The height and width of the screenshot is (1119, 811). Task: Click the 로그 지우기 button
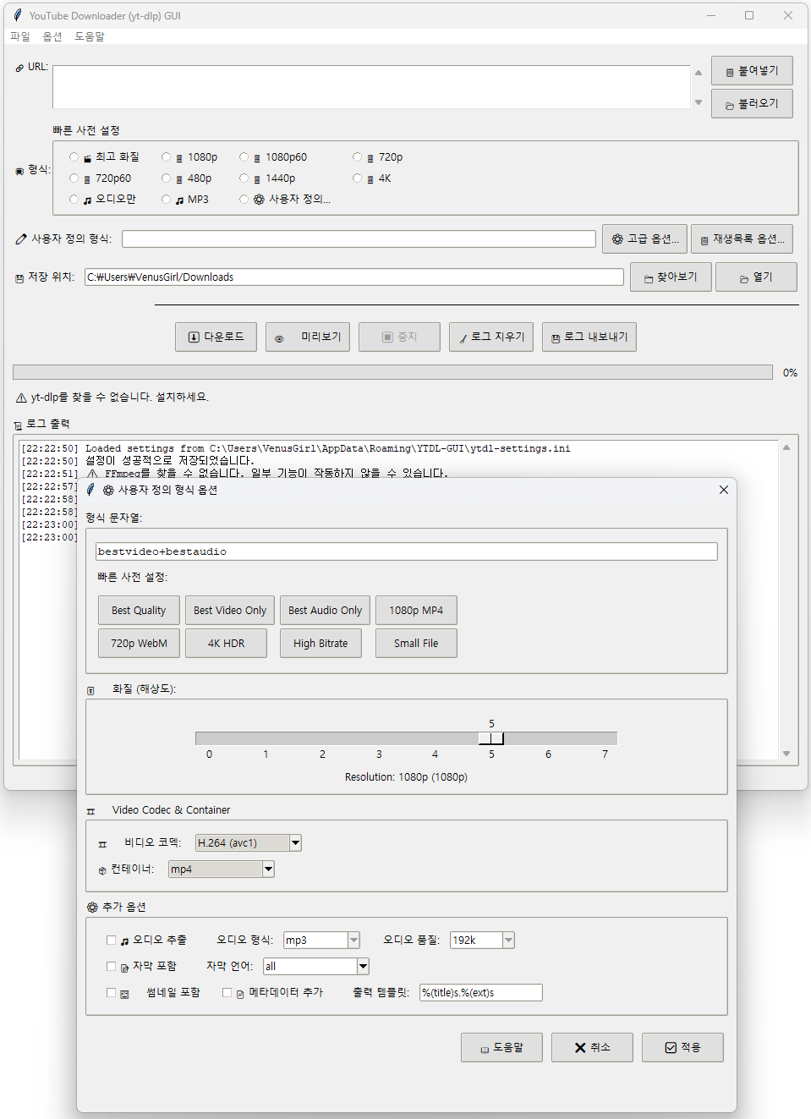(491, 337)
